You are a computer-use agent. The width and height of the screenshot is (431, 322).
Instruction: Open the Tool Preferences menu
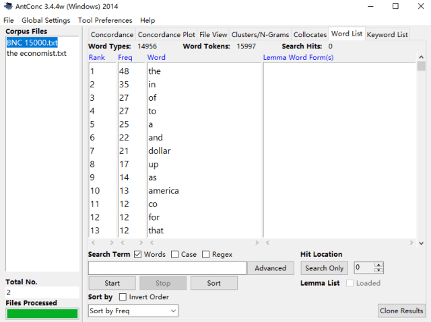105,20
